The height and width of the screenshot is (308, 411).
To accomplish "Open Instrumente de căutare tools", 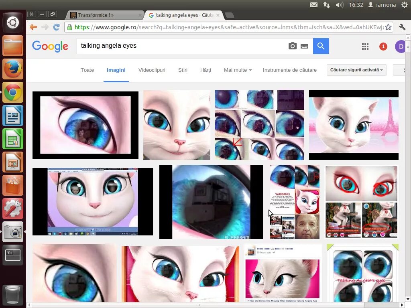I will (x=290, y=70).
